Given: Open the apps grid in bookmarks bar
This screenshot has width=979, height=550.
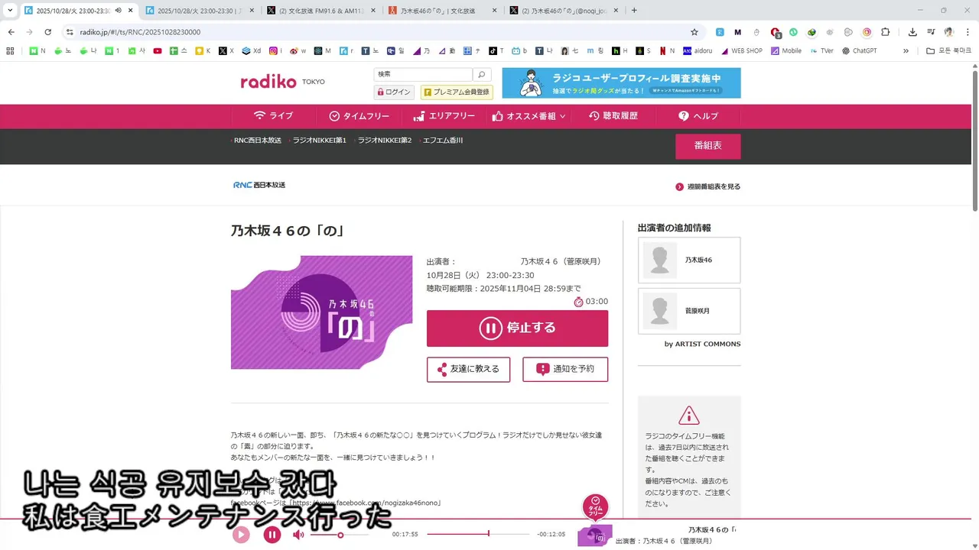Looking at the screenshot, I should 10,51.
